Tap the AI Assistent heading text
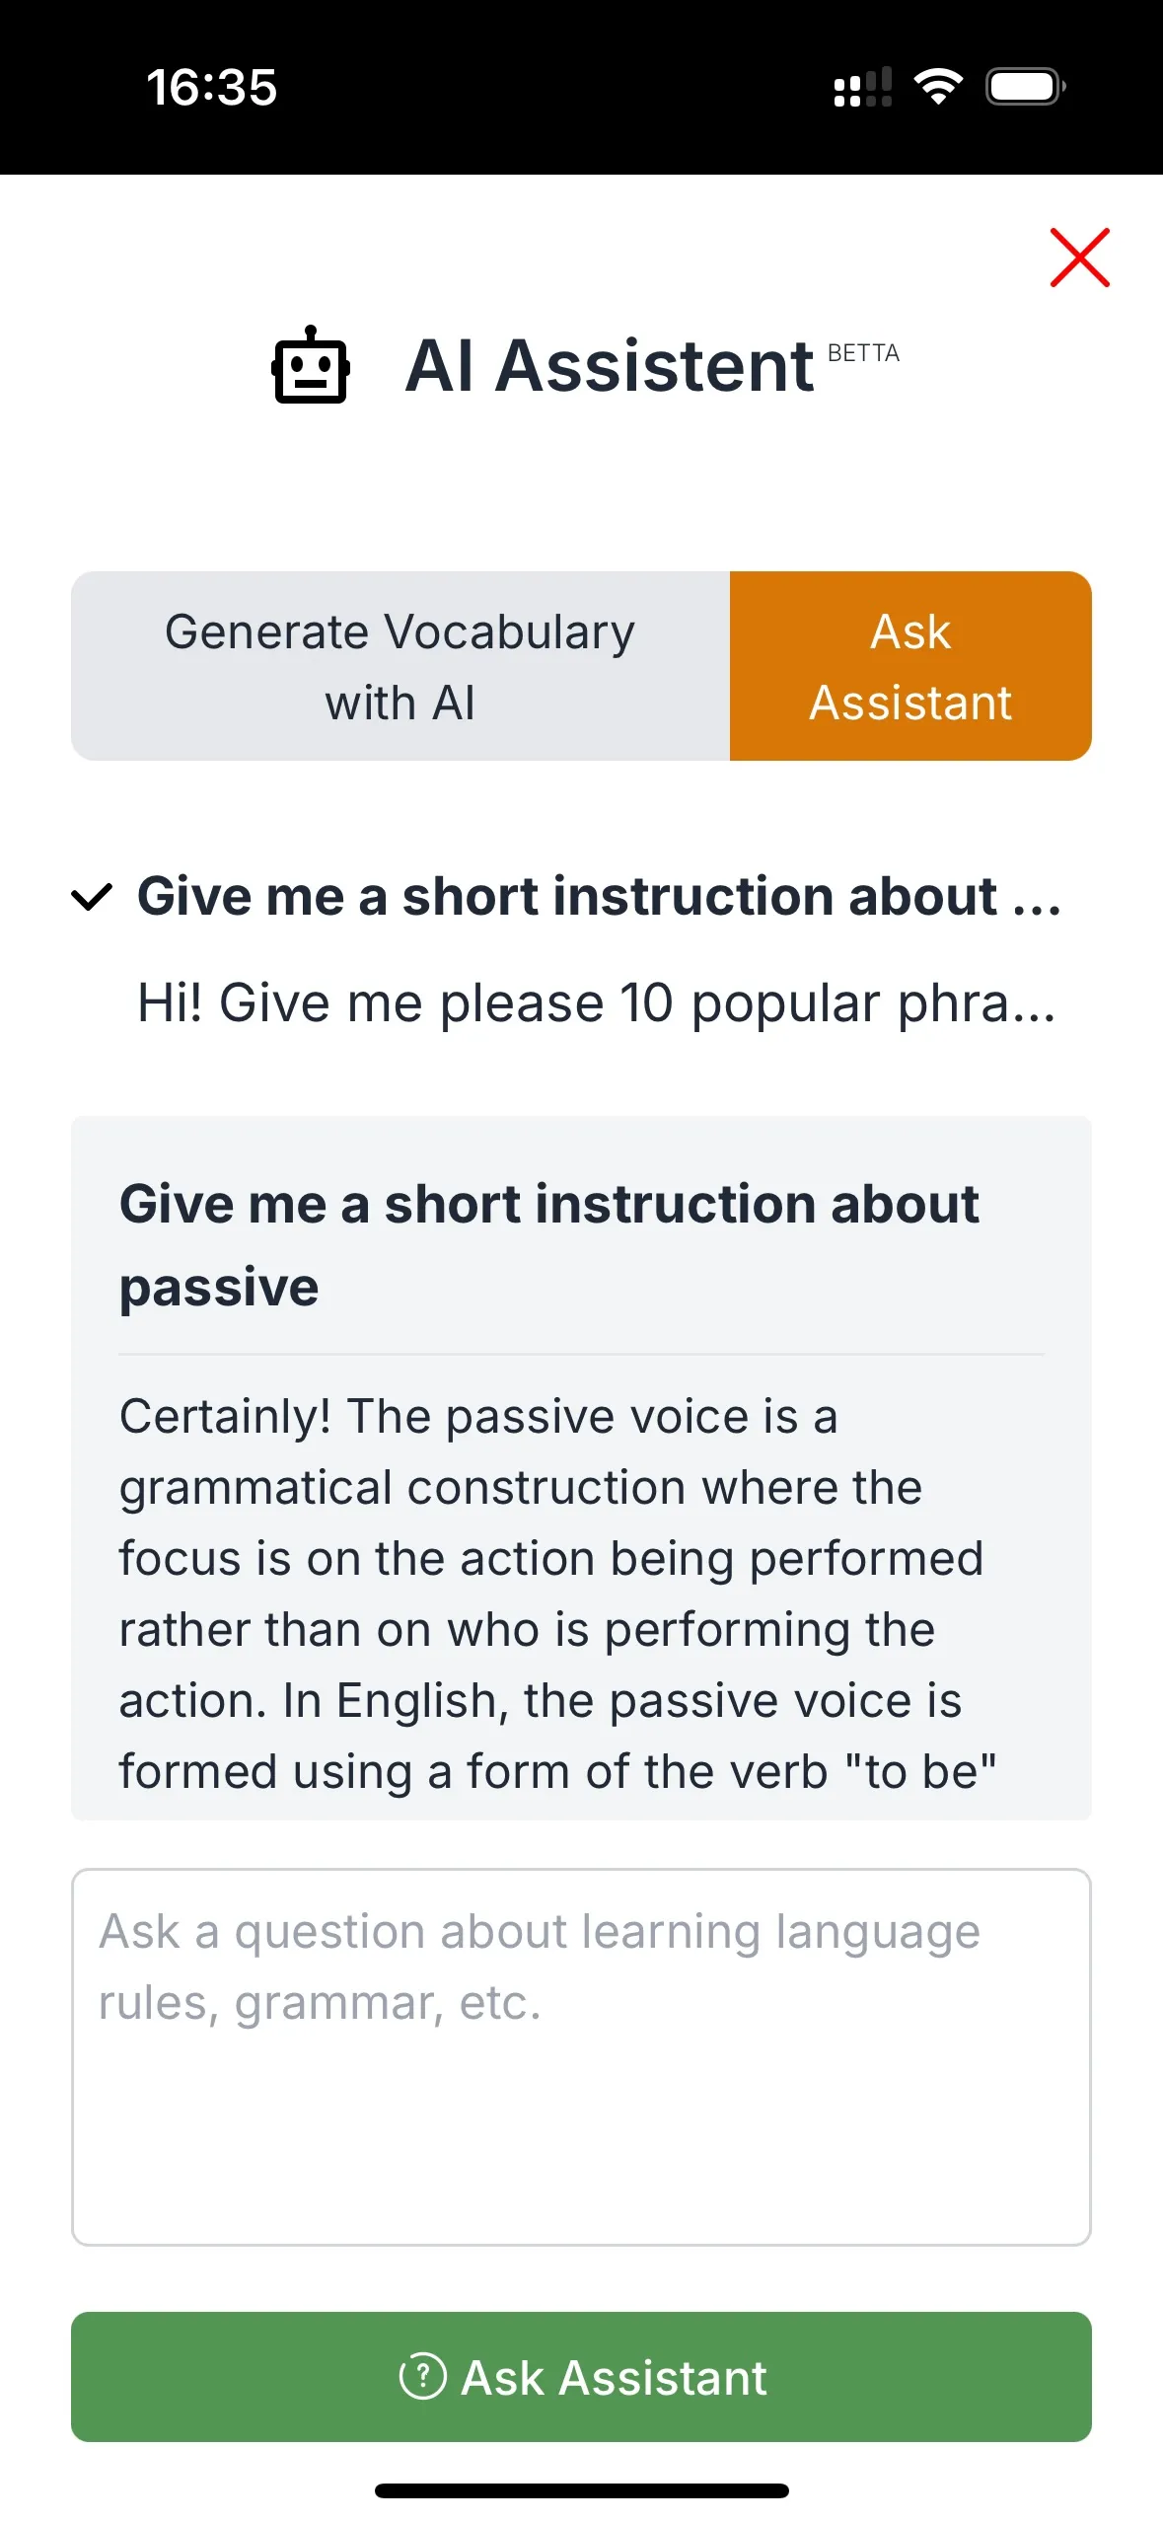This screenshot has width=1163, height=2522. coord(610,366)
